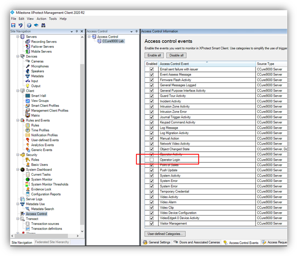297x256 pixels.
Task: Collapse the Security tree node
Action: pos(18,155)
